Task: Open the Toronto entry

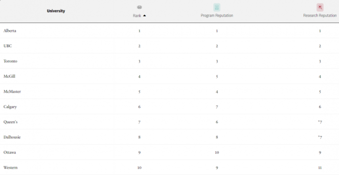Action: pyautogui.click(x=10, y=61)
